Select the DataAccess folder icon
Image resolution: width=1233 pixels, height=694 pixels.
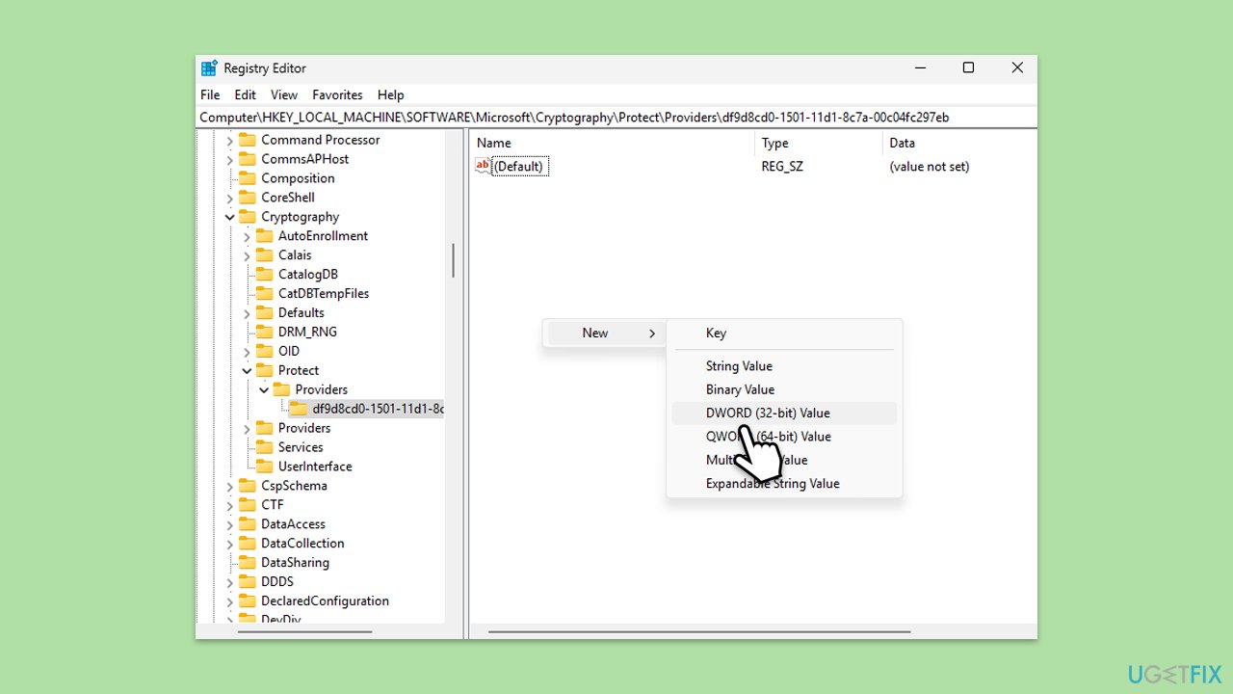(x=248, y=524)
